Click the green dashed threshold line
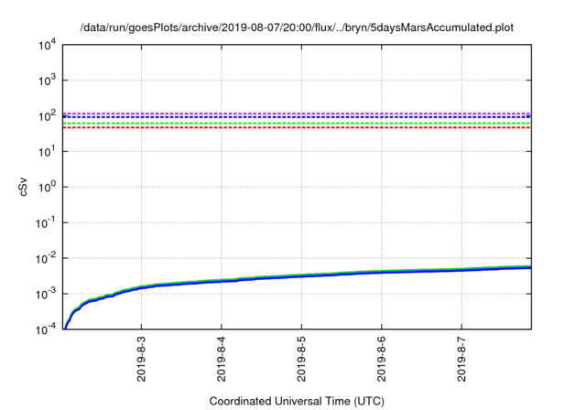The image size is (586, 410). click(297, 124)
